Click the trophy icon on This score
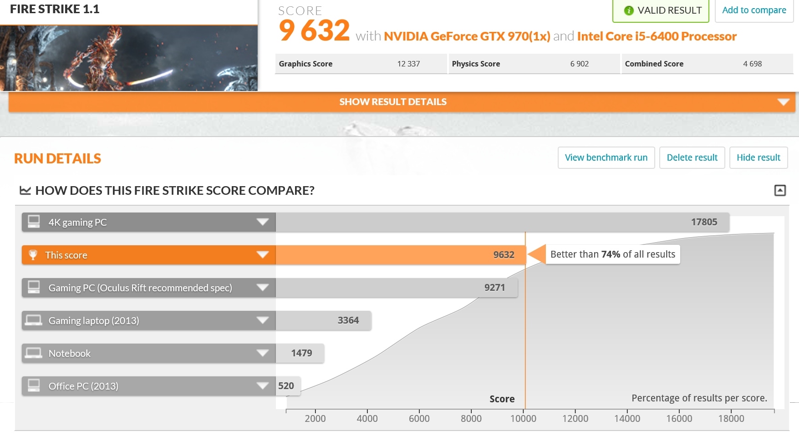Viewport: 799px width, 441px height. 33,255
